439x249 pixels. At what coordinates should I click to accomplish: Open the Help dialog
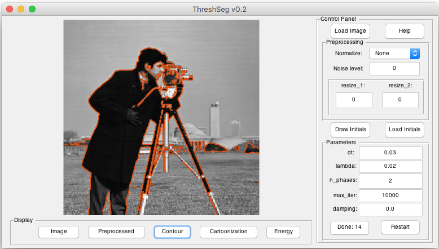coord(404,31)
